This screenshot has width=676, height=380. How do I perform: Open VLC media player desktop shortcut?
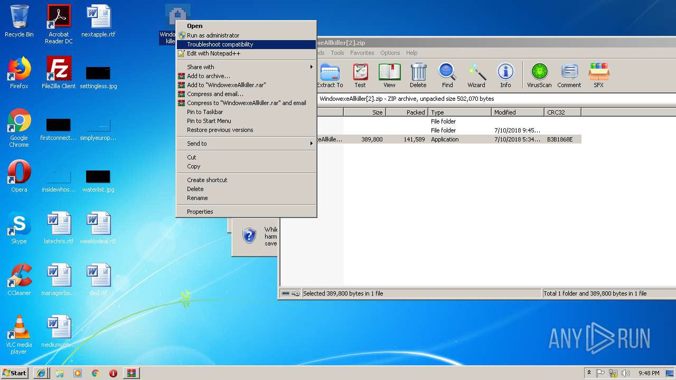19,335
